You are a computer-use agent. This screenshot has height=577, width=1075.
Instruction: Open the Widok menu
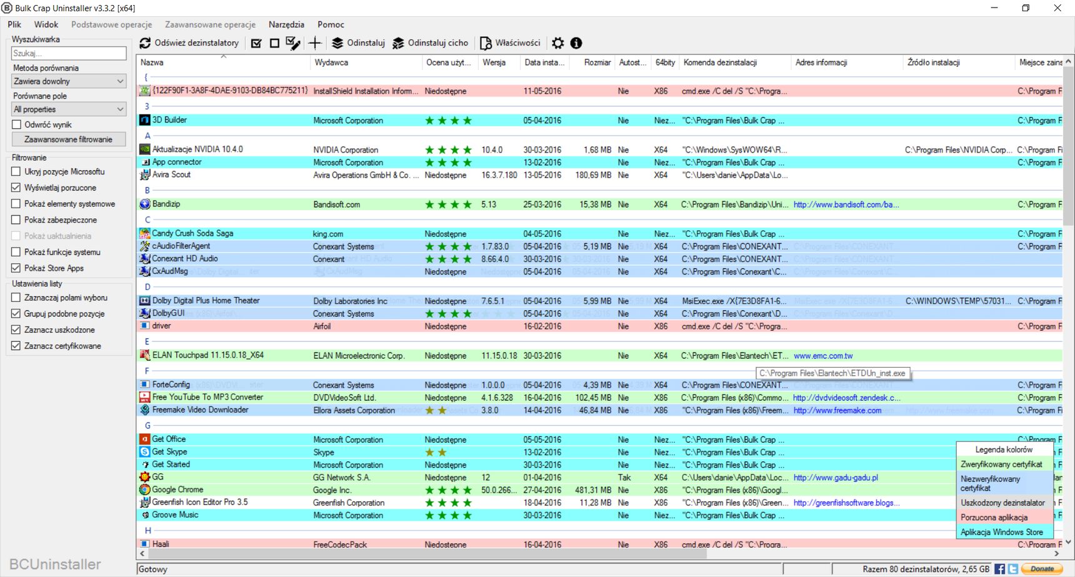(46, 24)
